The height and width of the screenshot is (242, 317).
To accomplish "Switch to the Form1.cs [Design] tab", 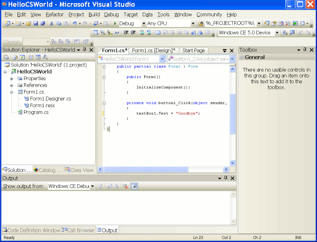I will (x=153, y=51).
